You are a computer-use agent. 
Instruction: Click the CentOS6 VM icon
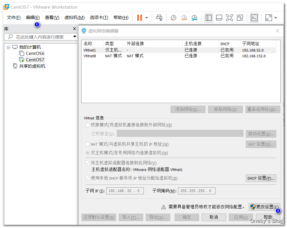pos(22,53)
